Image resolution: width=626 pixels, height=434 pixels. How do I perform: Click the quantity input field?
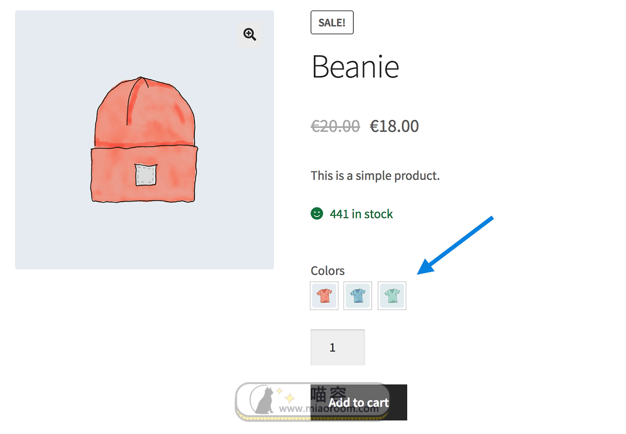tap(338, 347)
